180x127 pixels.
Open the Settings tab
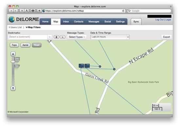coord(120,22)
